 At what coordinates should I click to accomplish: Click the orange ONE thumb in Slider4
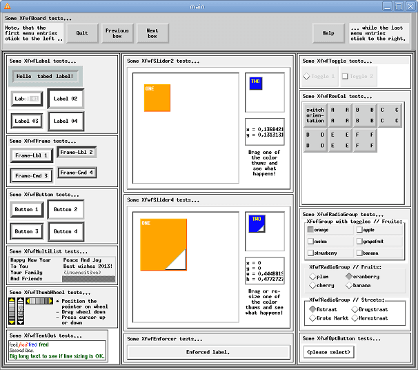click(163, 244)
